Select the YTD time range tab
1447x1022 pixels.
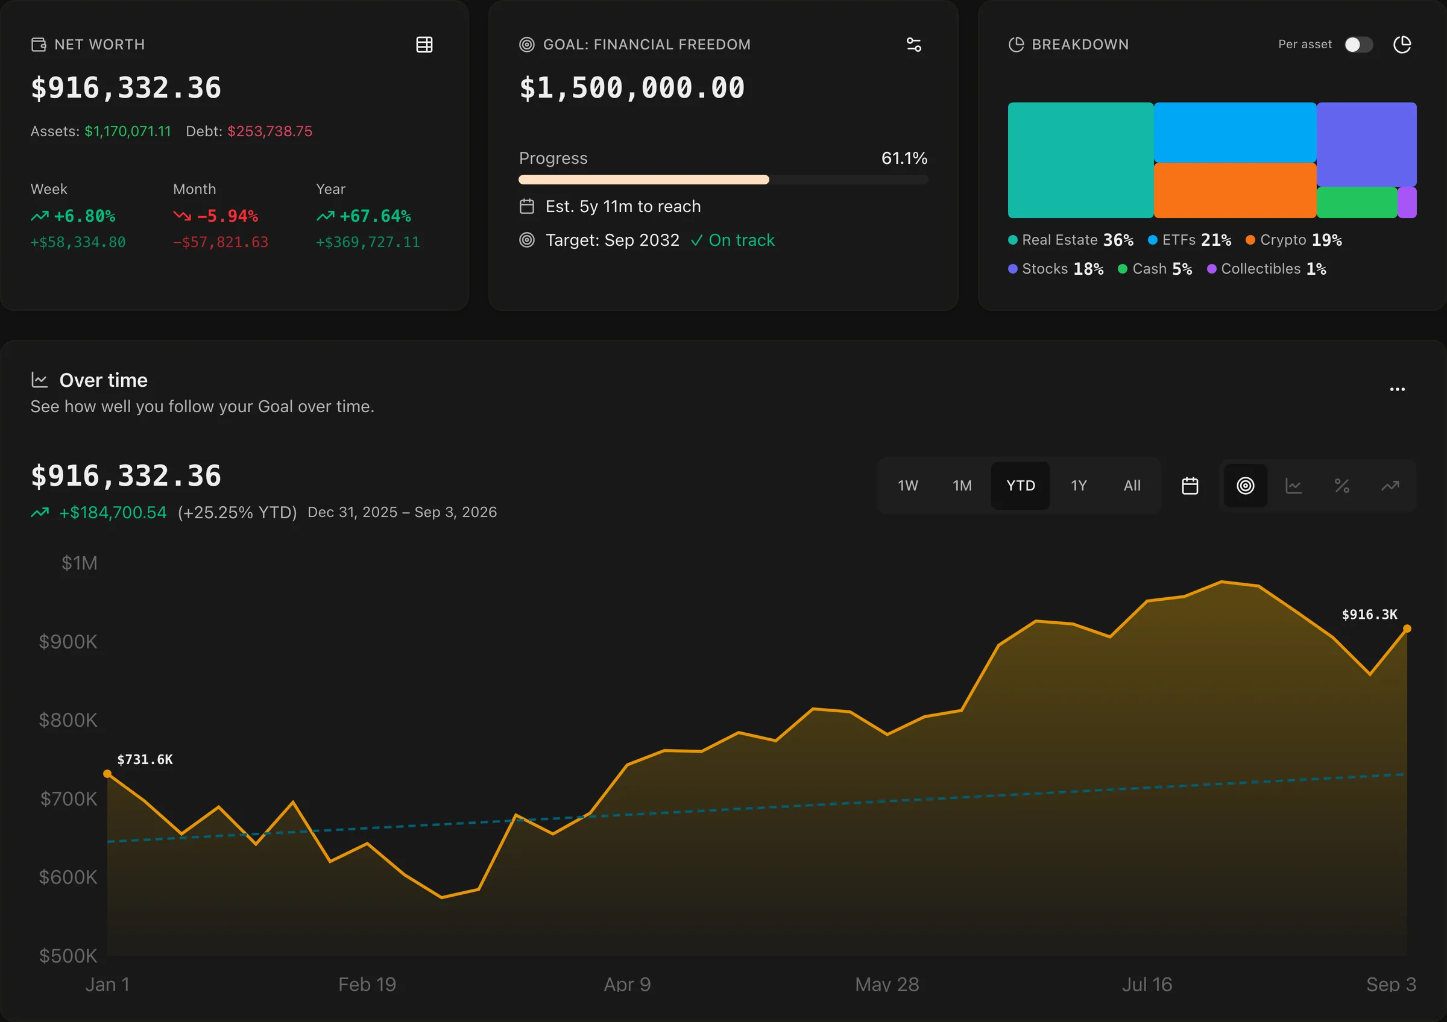tap(1020, 486)
